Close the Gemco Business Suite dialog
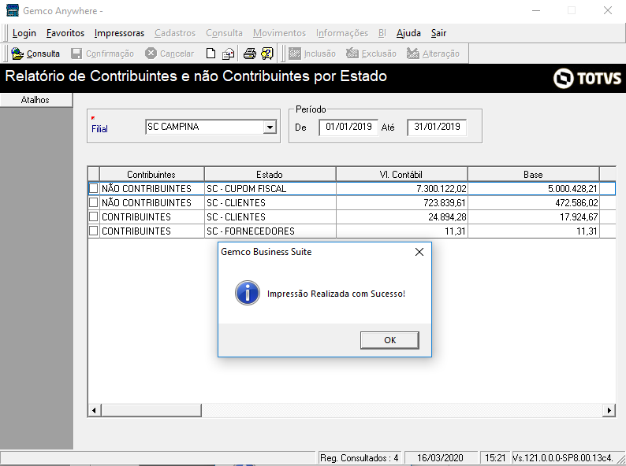 point(419,252)
